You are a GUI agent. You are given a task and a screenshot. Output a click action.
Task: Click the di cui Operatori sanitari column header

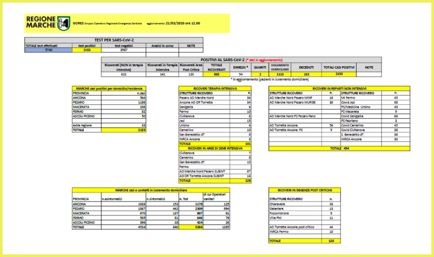click(x=216, y=196)
